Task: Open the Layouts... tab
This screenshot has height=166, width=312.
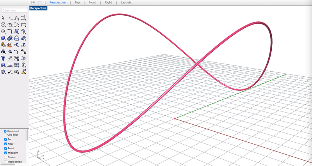Action: [127, 2]
